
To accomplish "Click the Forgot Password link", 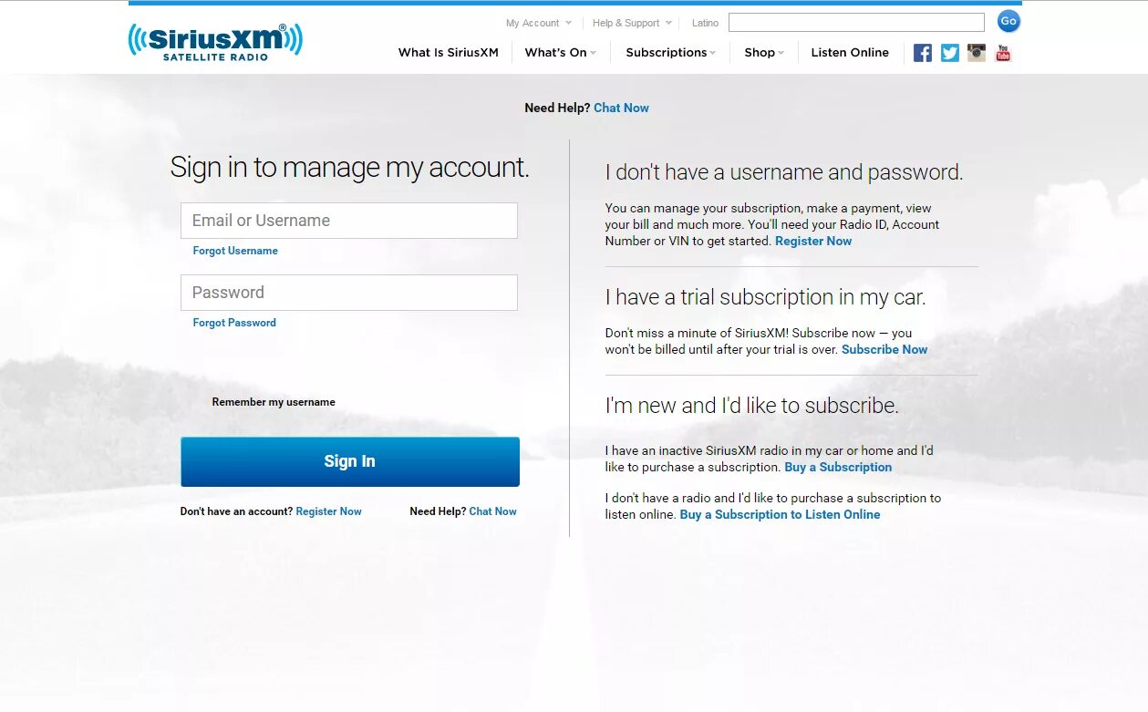I will point(234,323).
